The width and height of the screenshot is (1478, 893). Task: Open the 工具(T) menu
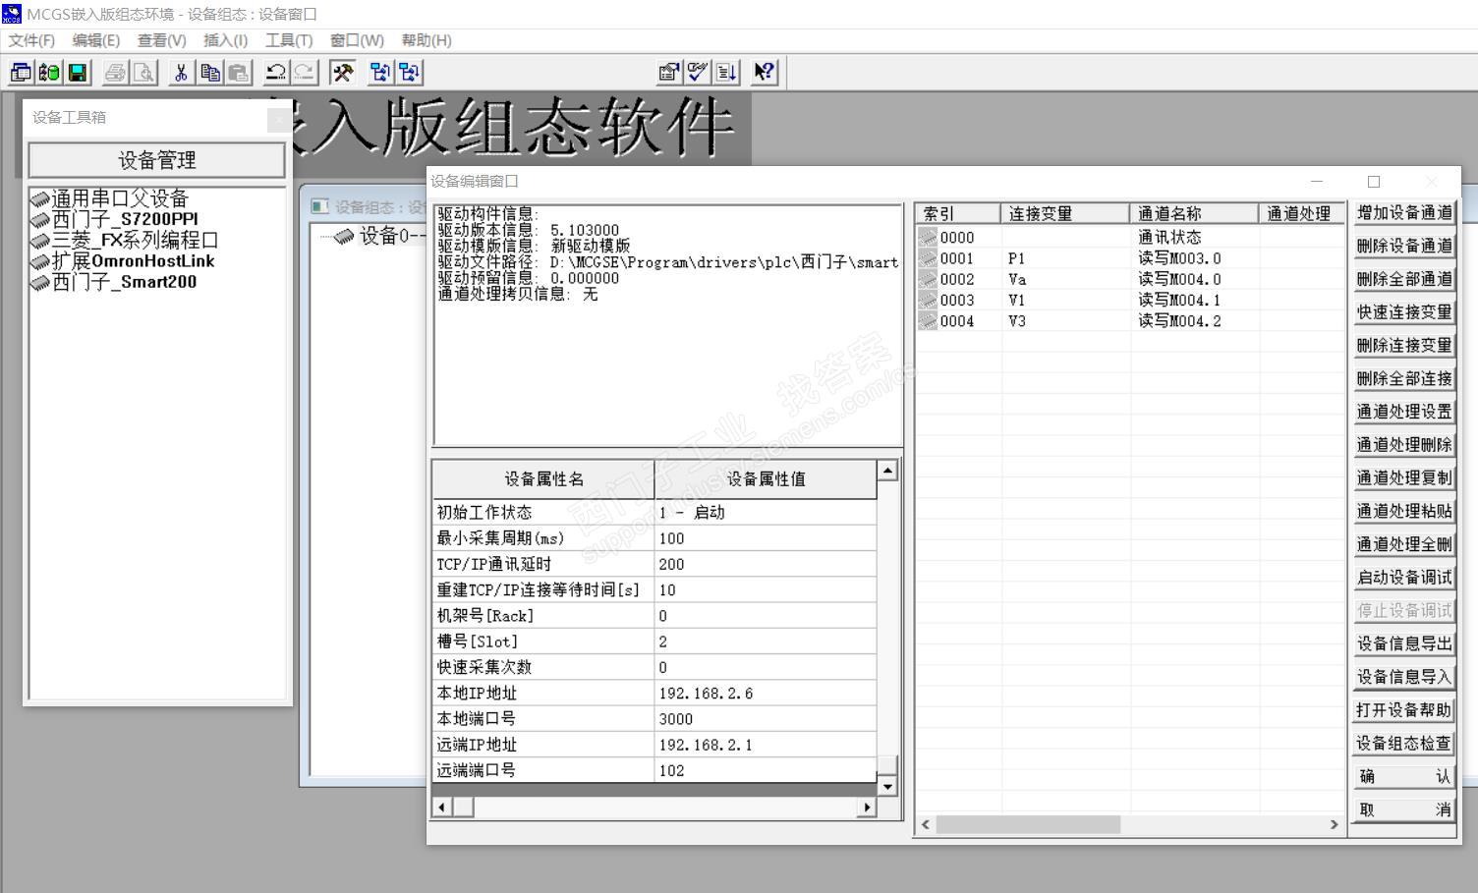click(x=288, y=40)
